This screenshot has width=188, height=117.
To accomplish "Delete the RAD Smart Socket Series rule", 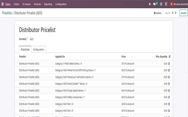I will [x=169, y=84].
